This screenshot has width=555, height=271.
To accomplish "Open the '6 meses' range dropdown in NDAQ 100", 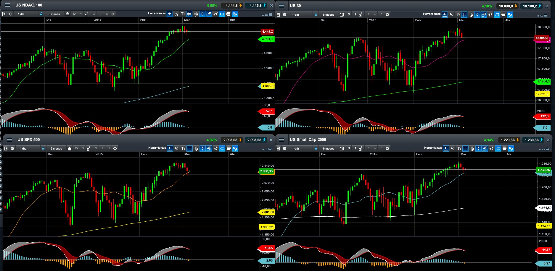I will pyautogui.click(x=54, y=14).
